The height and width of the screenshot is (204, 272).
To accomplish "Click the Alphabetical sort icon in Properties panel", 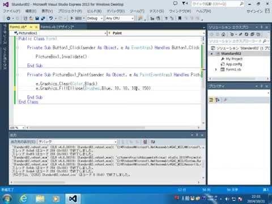I will coord(218,100).
